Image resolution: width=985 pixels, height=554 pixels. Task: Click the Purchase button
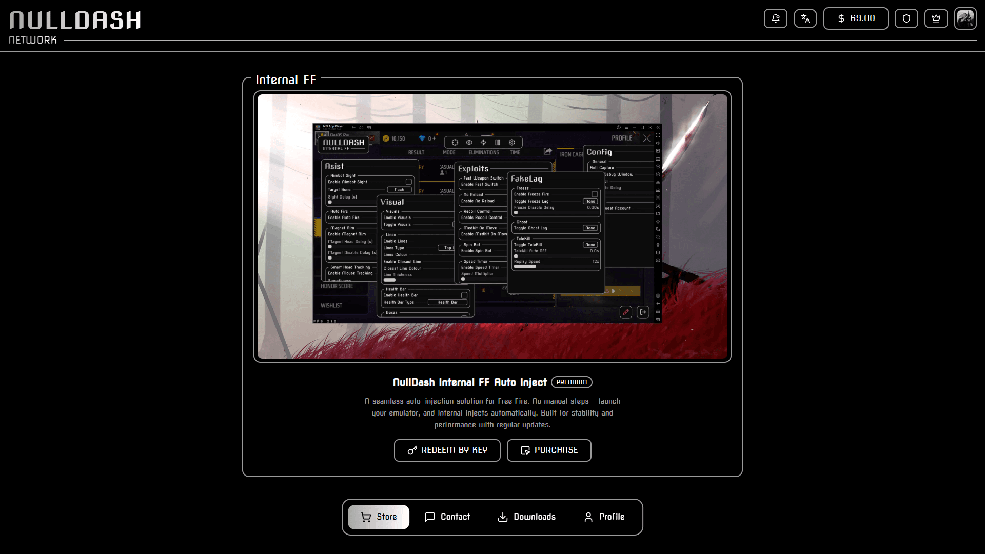549,450
